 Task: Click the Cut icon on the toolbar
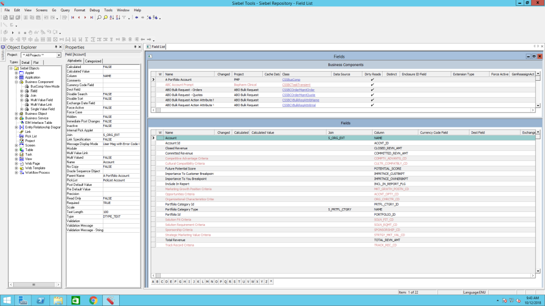click(25, 16)
